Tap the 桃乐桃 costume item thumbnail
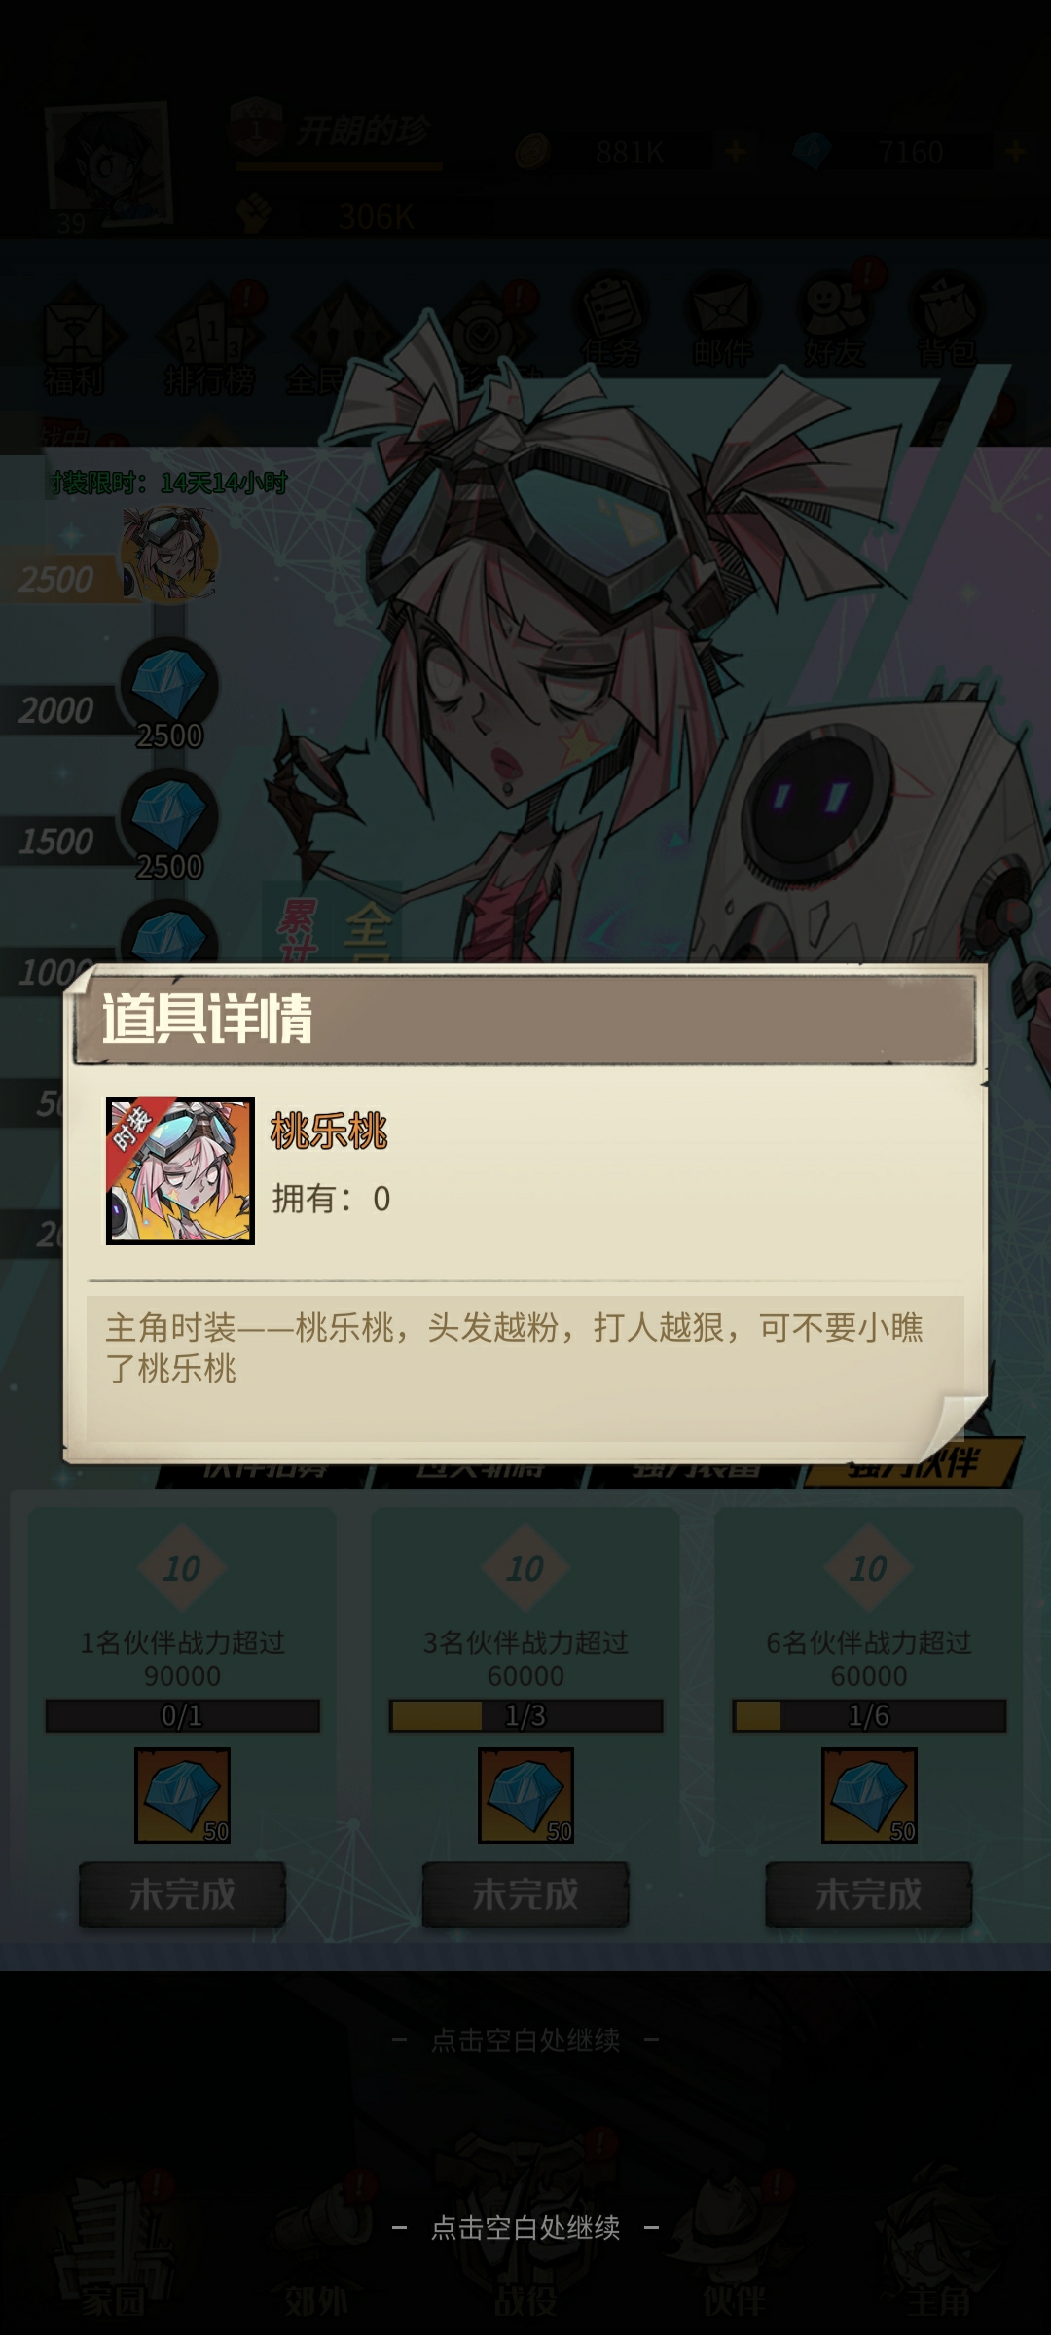Image resolution: width=1051 pixels, height=2335 pixels. (x=180, y=1171)
